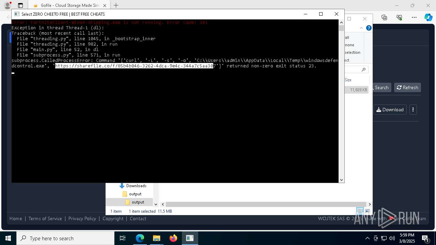This screenshot has width=436, height=245.
Task: Show hidden system tray icons
Action: (x=367, y=238)
